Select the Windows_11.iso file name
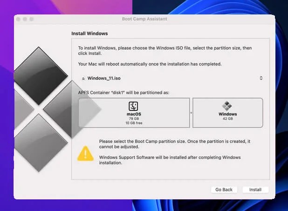Screen dimensions: 288x211 tap(104, 78)
